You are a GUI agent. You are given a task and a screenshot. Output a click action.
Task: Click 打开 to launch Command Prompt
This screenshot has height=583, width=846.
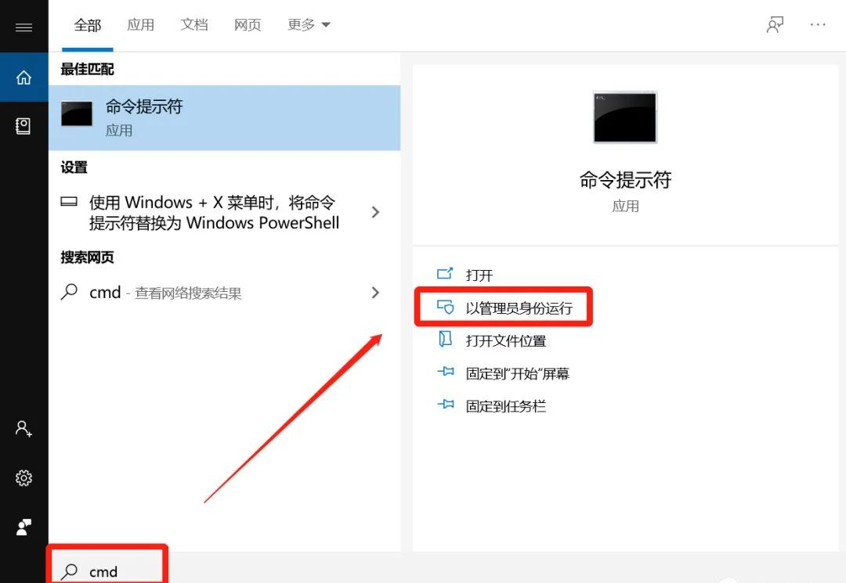(478, 275)
